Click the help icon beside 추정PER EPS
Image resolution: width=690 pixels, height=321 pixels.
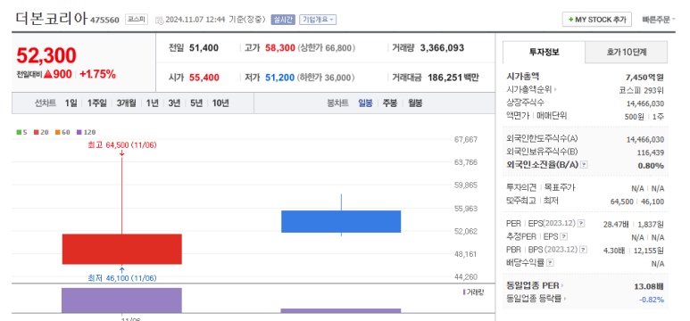coord(564,236)
